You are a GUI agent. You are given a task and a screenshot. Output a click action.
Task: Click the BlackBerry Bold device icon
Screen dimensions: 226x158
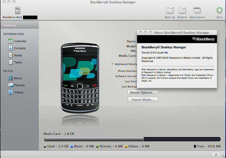(18, 10)
